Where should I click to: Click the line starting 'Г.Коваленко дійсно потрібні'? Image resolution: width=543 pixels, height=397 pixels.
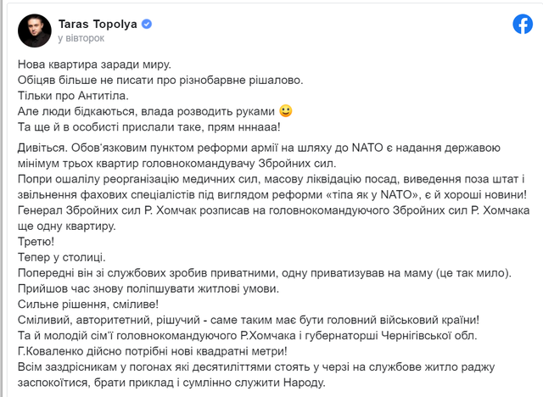tap(153, 351)
